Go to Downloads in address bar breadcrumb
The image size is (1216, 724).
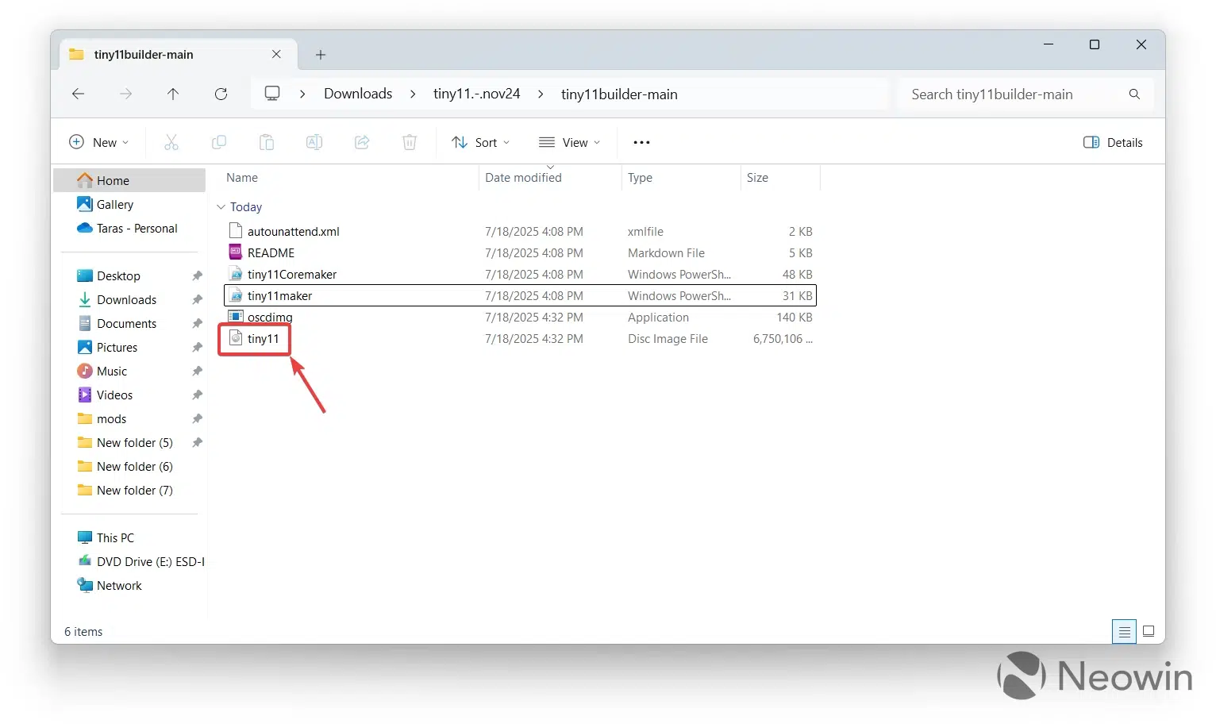tap(358, 94)
